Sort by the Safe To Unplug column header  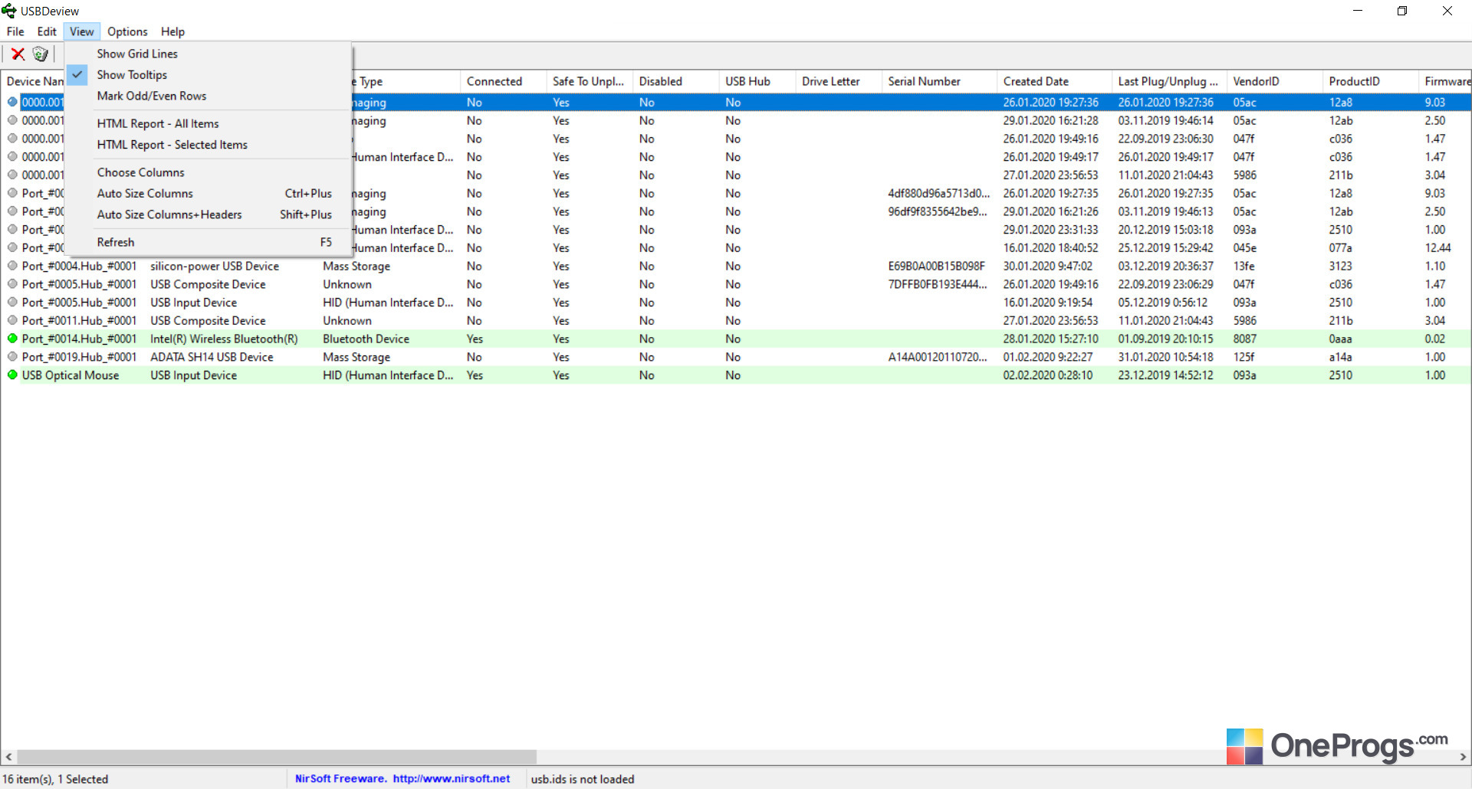[x=589, y=81]
